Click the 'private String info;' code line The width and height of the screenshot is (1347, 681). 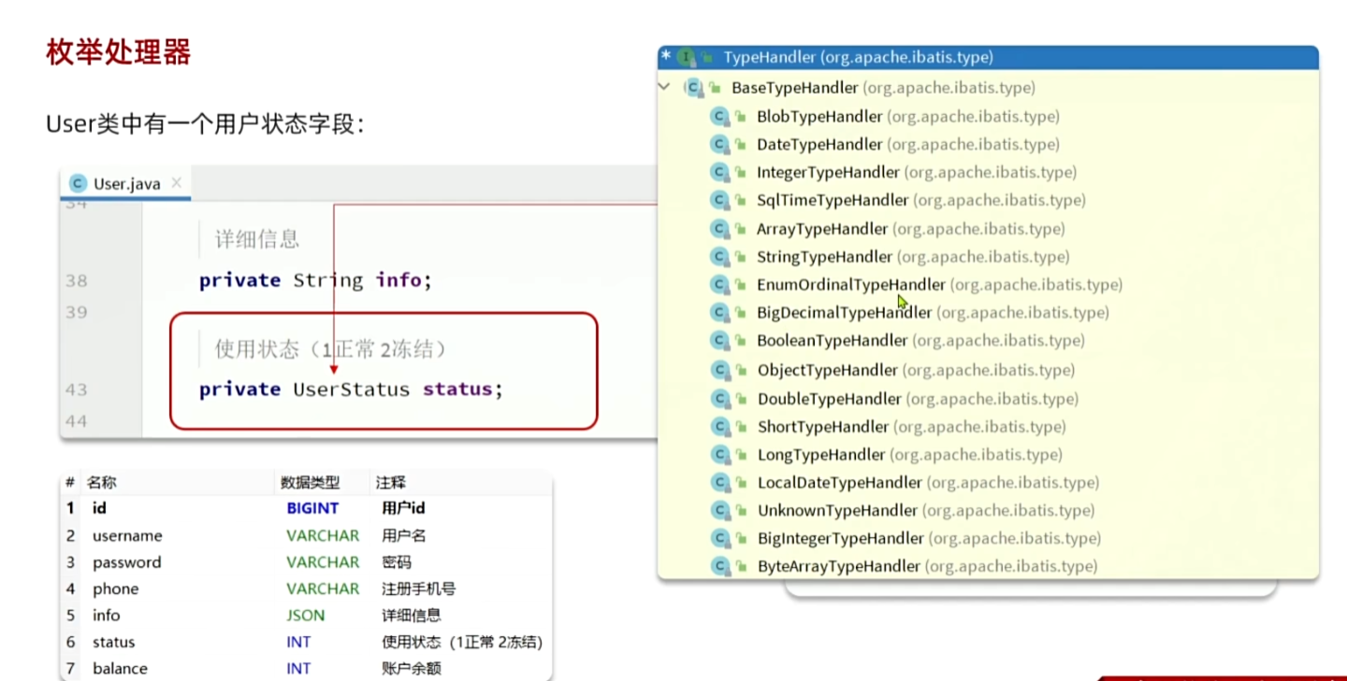[x=315, y=280]
